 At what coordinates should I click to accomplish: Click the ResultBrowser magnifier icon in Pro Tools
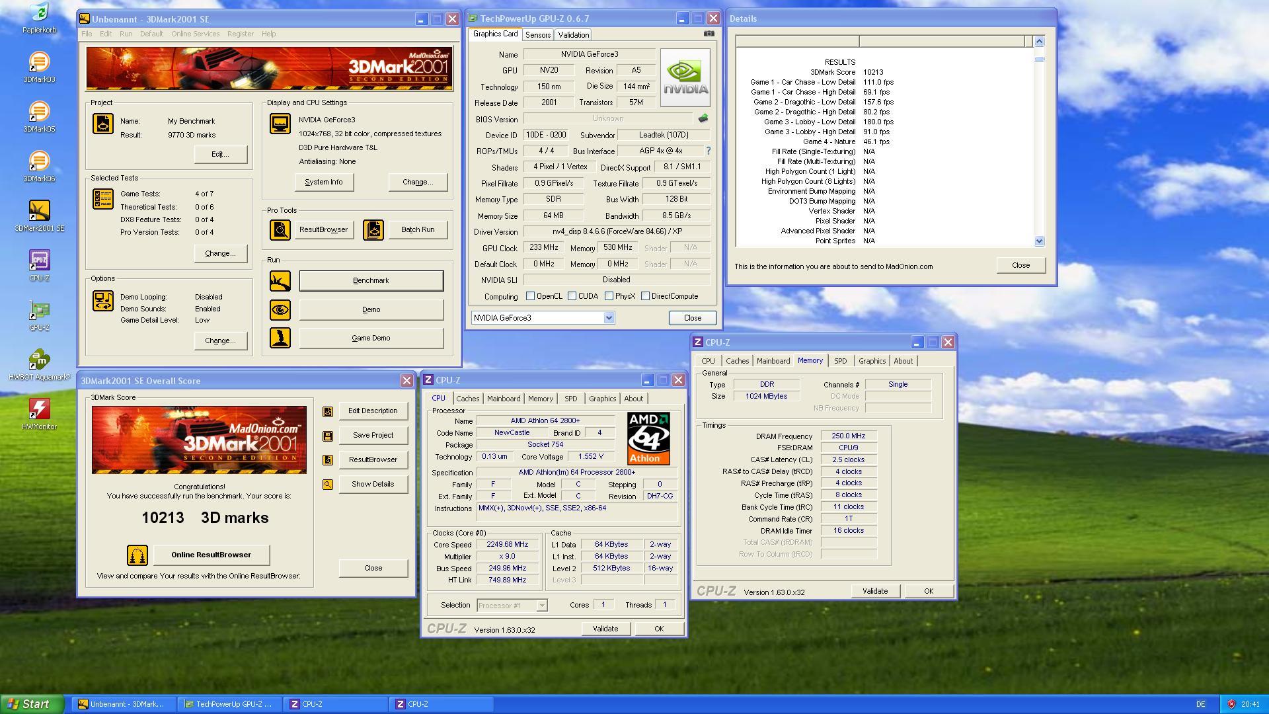280,229
